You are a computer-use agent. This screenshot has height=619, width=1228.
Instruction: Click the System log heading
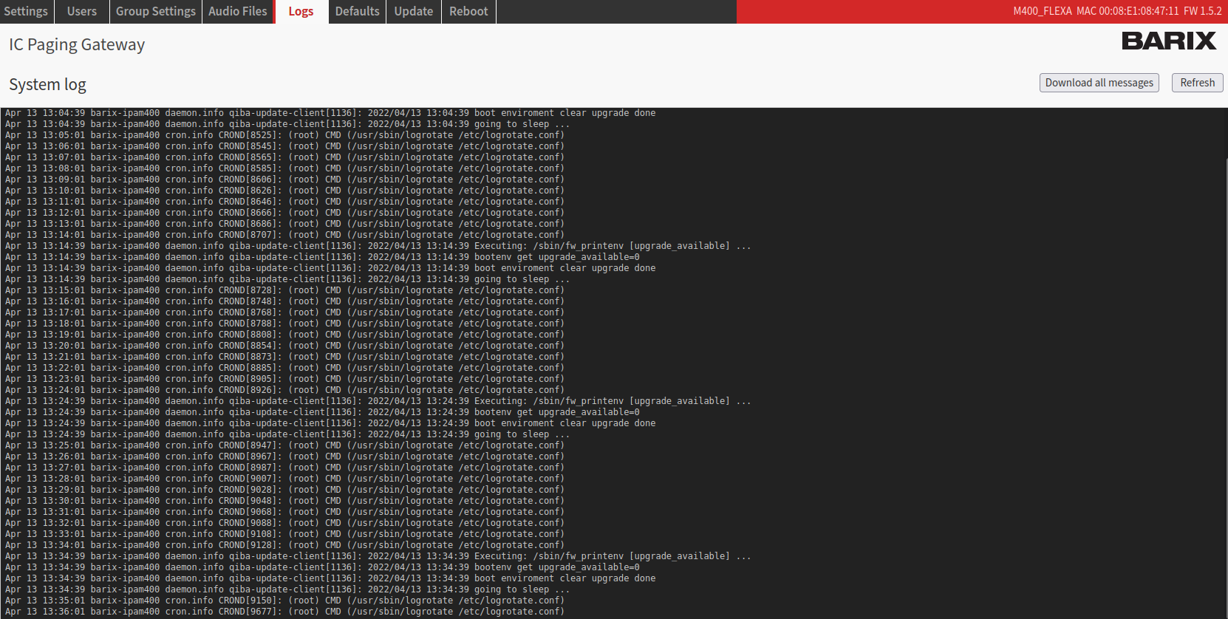47,84
